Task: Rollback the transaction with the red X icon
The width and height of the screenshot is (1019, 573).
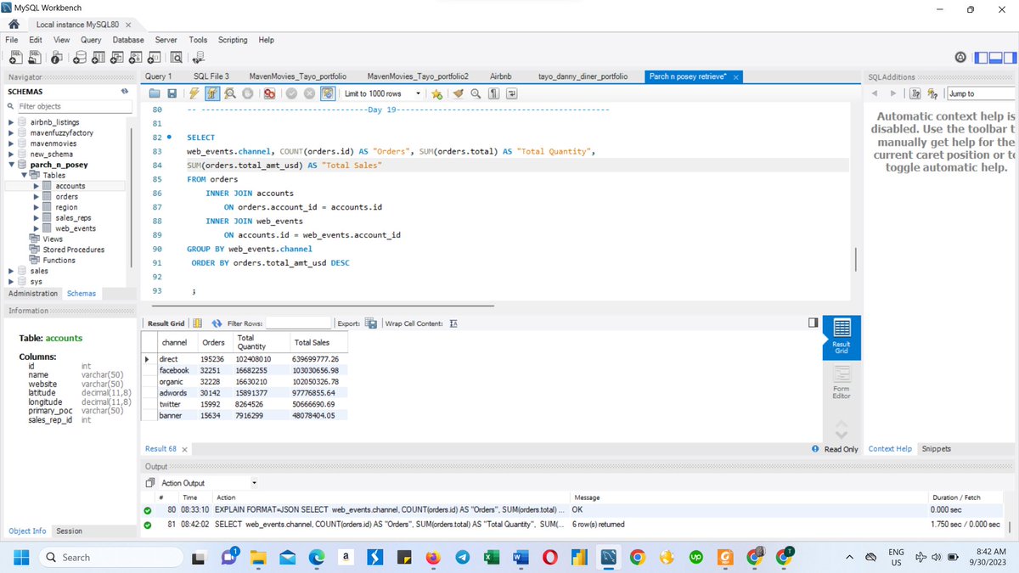Action: click(308, 93)
